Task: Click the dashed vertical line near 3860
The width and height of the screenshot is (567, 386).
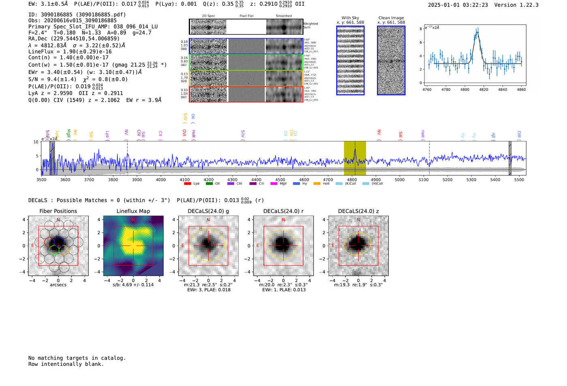Action: 127,158
